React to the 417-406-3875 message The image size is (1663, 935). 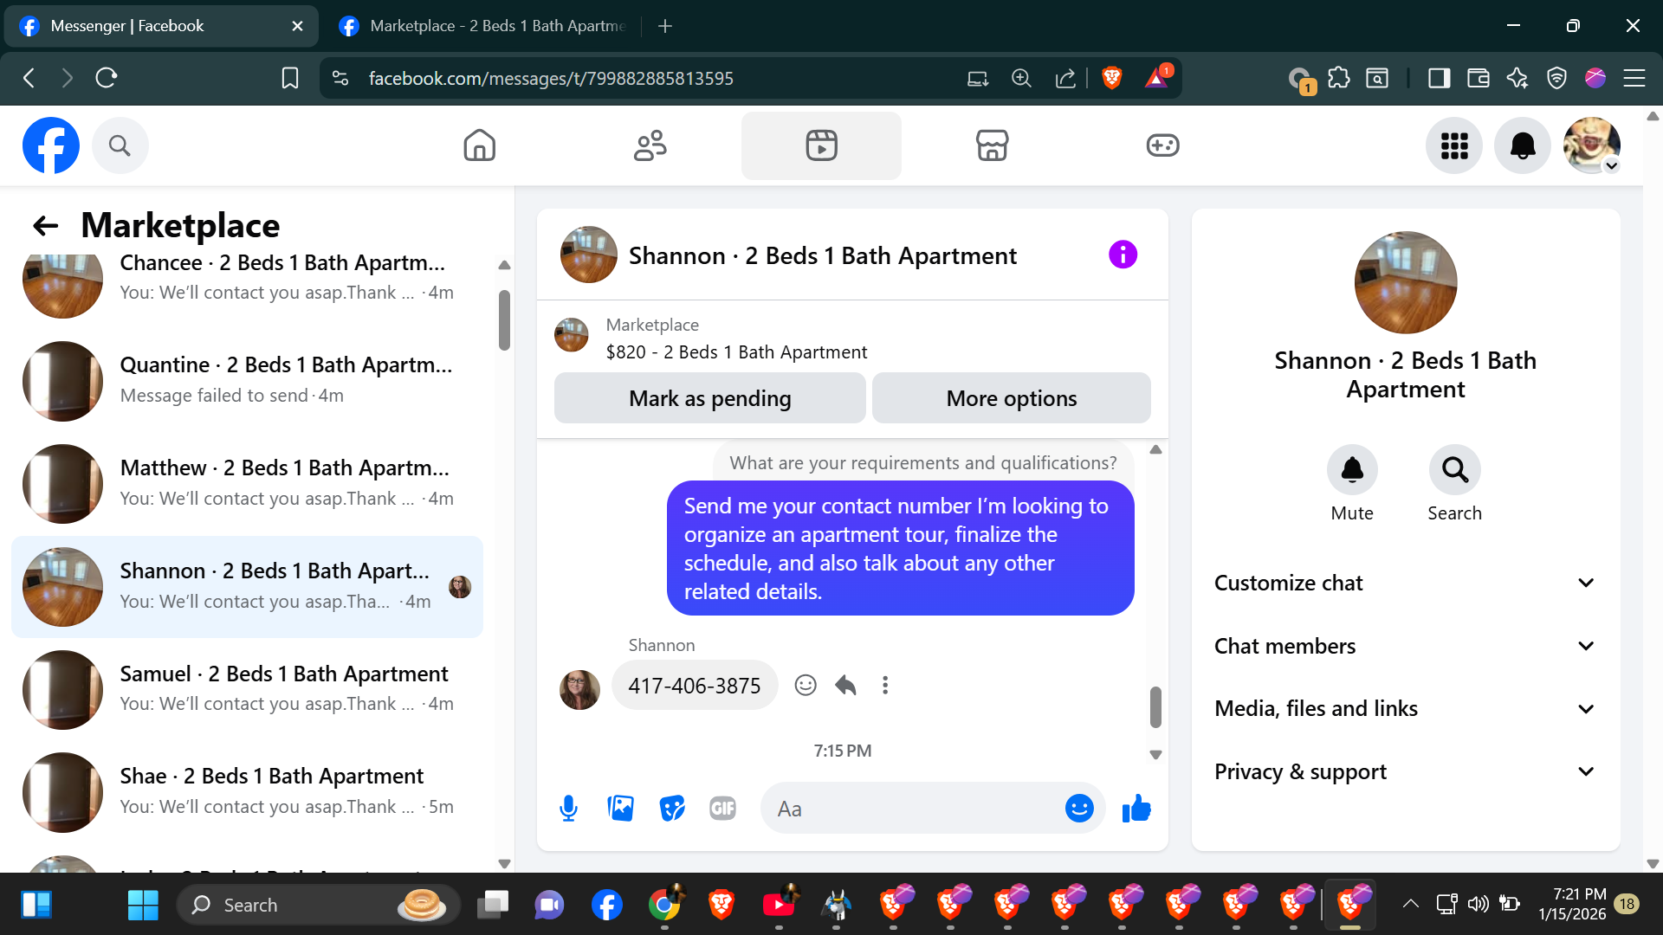coord(806,686)
